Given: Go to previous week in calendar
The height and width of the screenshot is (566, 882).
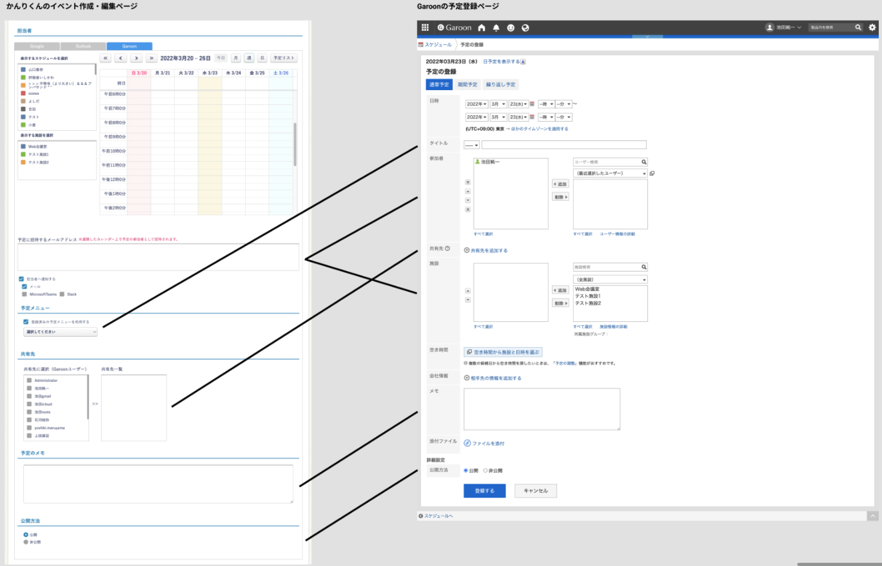Looking at the screenshot, I should [x=121, y=58].
